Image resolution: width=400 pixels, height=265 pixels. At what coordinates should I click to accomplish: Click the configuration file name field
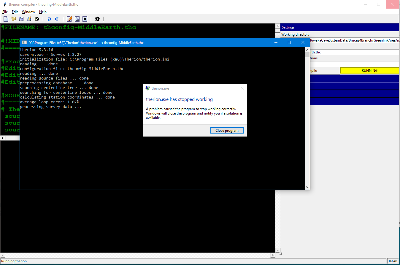point(355,52)
